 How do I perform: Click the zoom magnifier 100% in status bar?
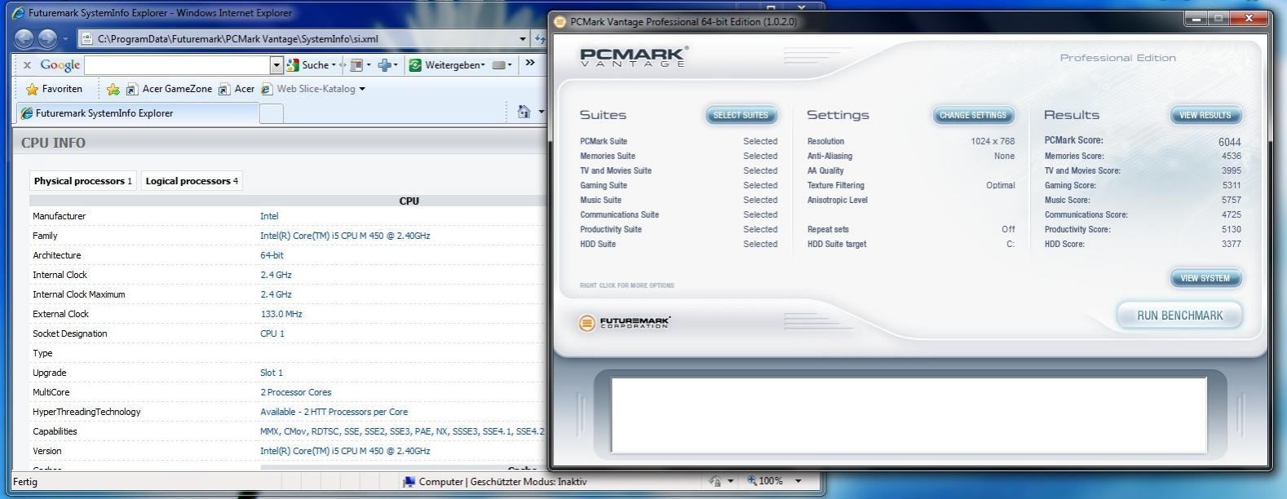(x=765, y=481)
